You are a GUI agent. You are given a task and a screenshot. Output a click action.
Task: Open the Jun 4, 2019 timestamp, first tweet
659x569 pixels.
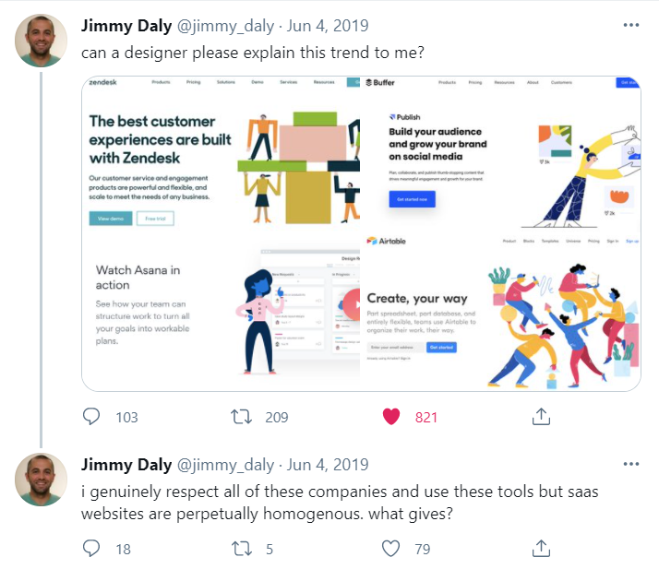(x=328, y=26)
